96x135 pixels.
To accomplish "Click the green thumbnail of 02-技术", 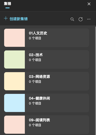I will coord(14,59).
